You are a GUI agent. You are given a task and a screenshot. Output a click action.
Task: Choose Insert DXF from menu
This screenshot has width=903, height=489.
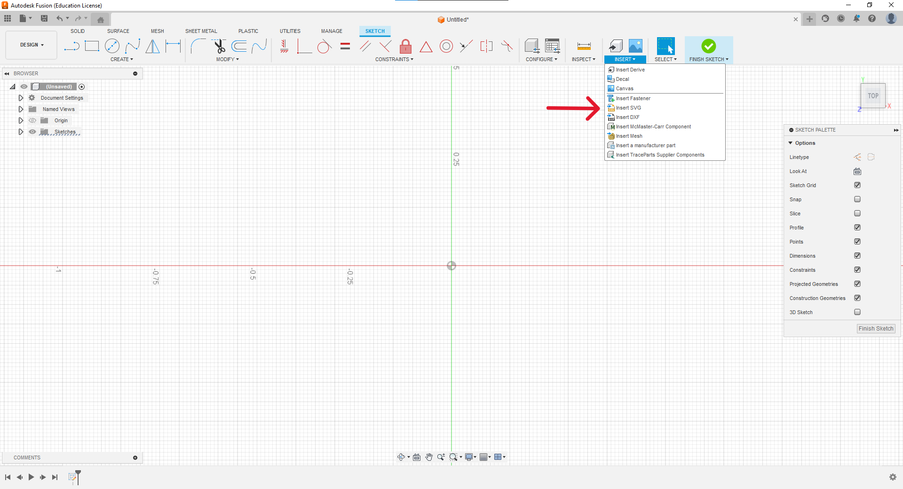[x=665, y=117]
